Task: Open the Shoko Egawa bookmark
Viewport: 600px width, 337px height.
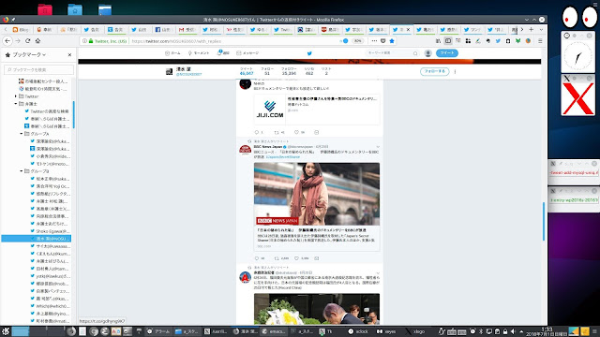Action: tap(50, 231)
